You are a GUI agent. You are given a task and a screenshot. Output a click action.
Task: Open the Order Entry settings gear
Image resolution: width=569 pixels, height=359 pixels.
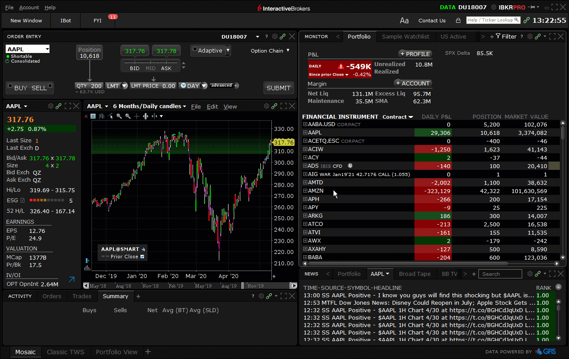click(275, 37)
